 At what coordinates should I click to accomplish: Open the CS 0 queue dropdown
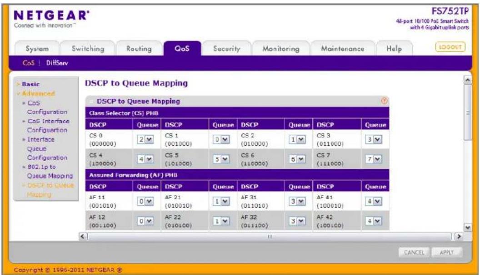pyautogui.click(x=145, y=139)
